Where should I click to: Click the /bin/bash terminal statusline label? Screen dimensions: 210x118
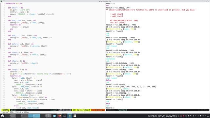coord(122,110)
